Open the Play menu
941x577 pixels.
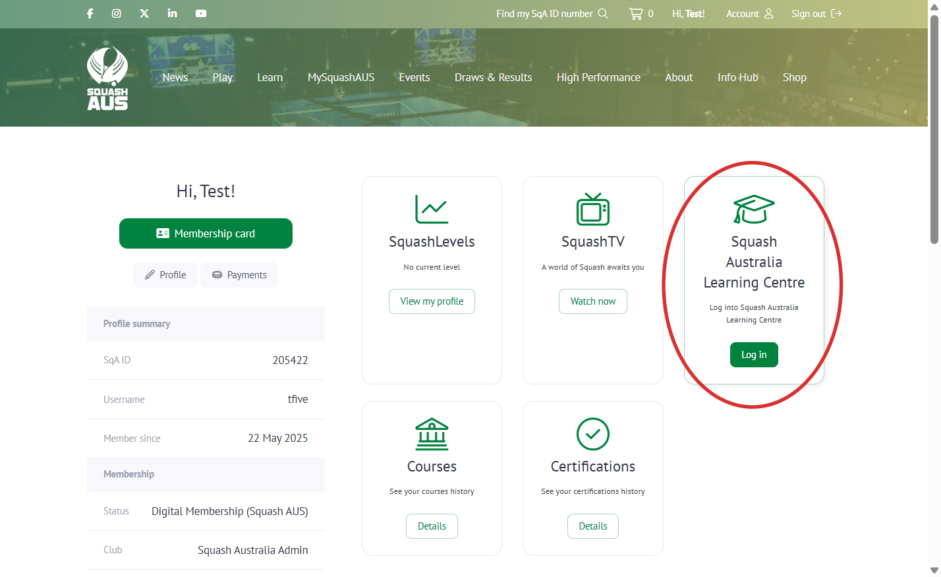(223, 77)
